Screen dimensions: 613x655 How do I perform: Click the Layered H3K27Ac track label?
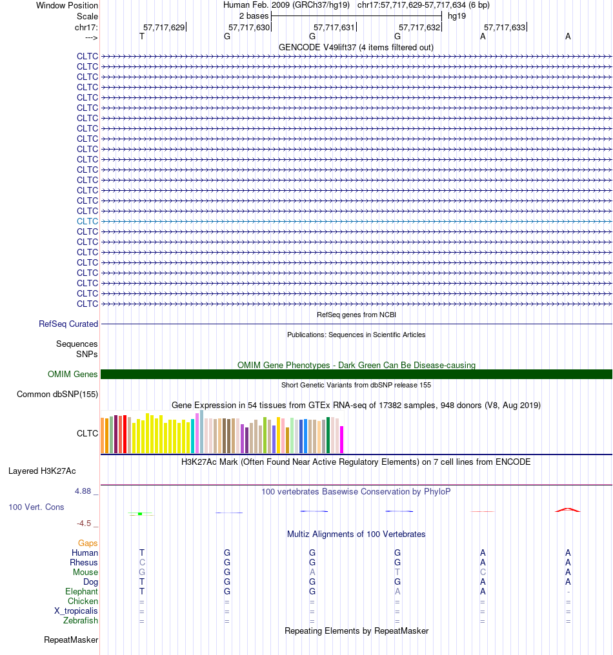click(42, 471)
